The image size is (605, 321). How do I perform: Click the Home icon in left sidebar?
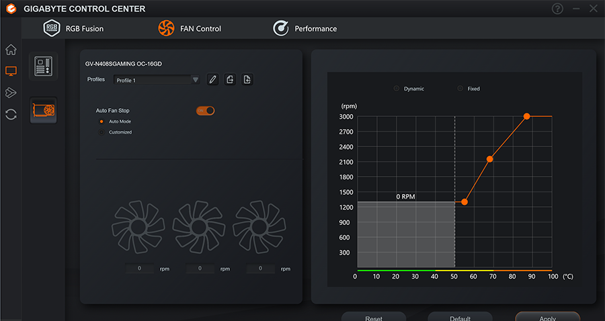click(11, 50)
